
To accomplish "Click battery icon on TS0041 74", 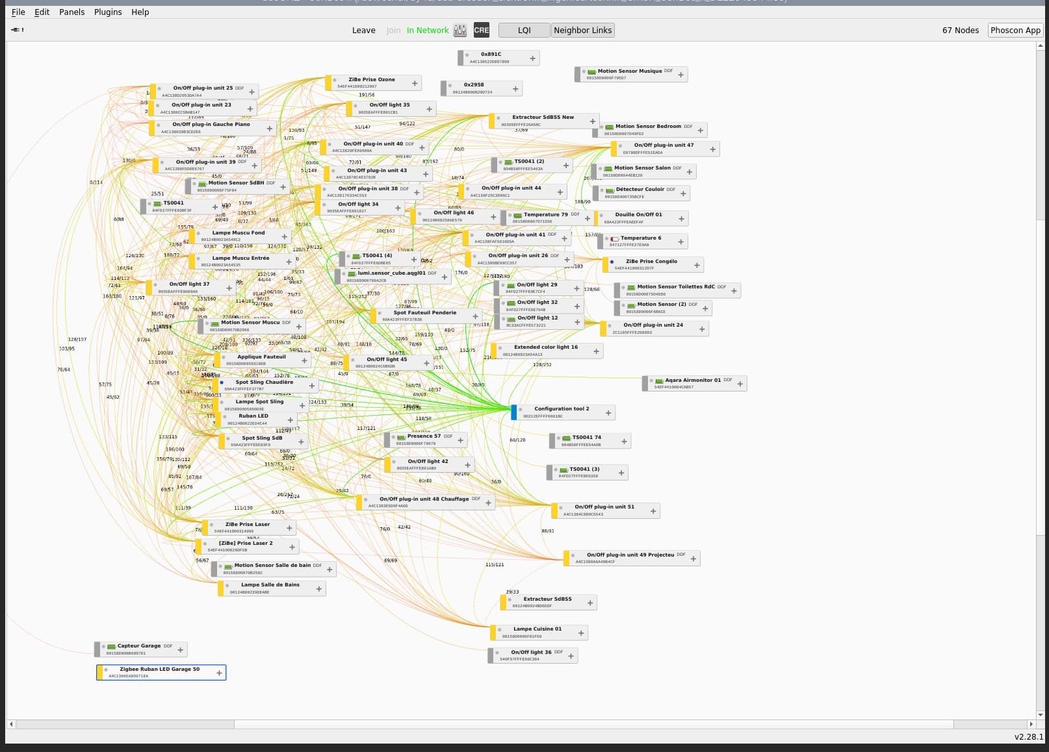I will click(567, 438).
